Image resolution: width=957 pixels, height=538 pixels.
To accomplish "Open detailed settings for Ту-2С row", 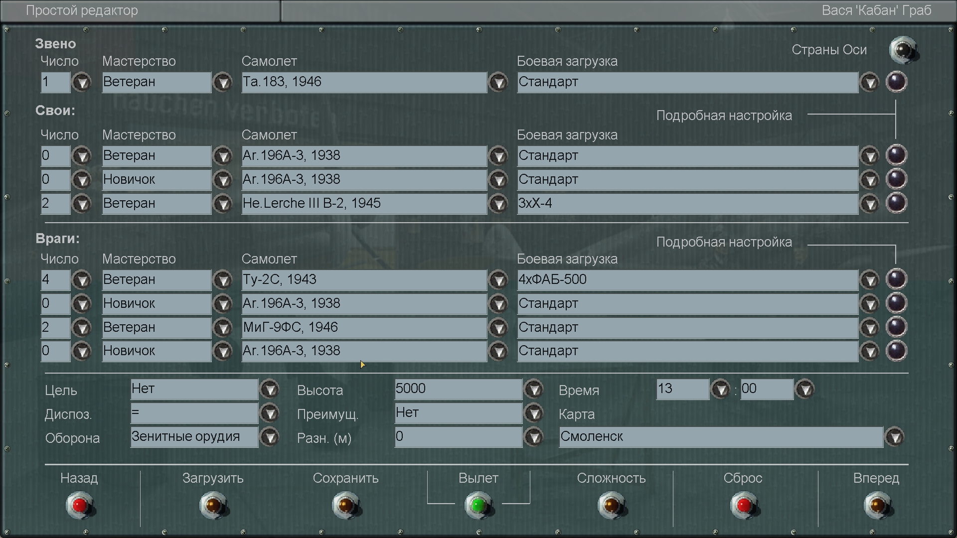I will coord(896,279).
